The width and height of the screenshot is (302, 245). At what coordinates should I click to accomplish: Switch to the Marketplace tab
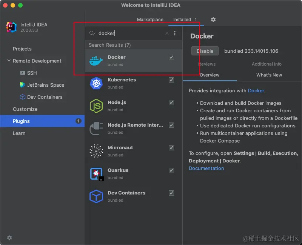click(x=150, y=20)
